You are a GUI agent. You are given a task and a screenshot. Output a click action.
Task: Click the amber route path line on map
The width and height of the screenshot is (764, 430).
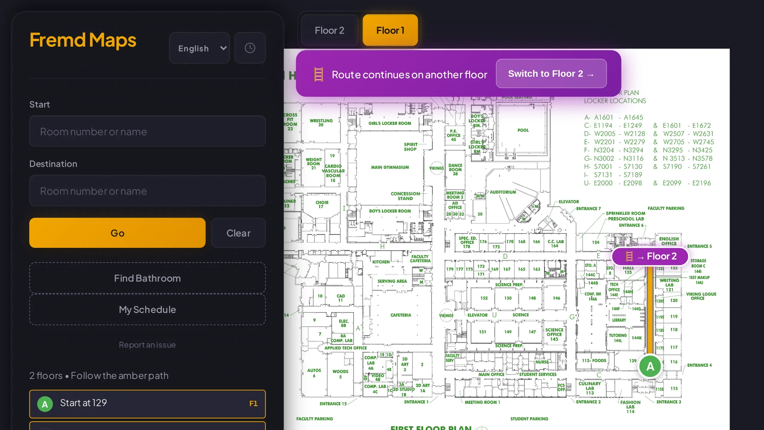tap(650, 310)
